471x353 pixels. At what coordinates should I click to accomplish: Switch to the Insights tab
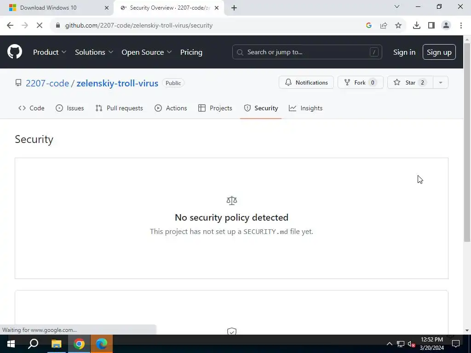click(305, 108)
